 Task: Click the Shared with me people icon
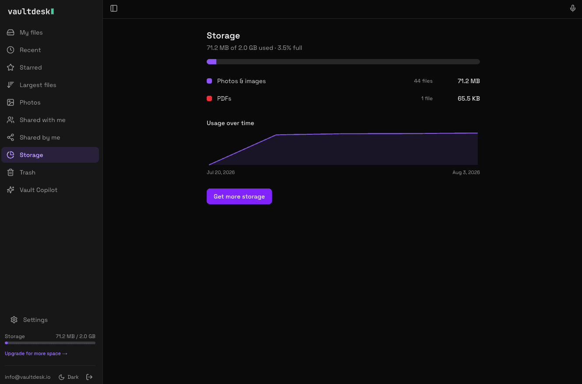[11, 120]
